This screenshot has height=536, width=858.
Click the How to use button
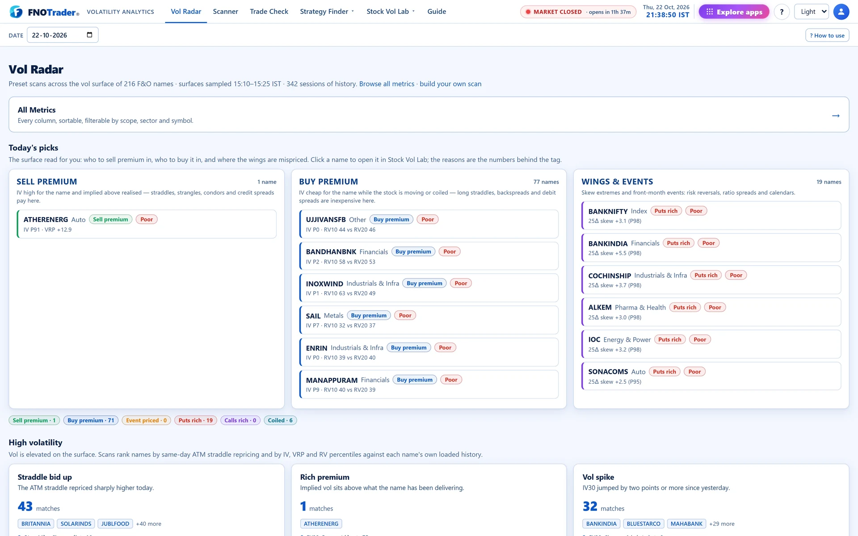pos(827,35)
